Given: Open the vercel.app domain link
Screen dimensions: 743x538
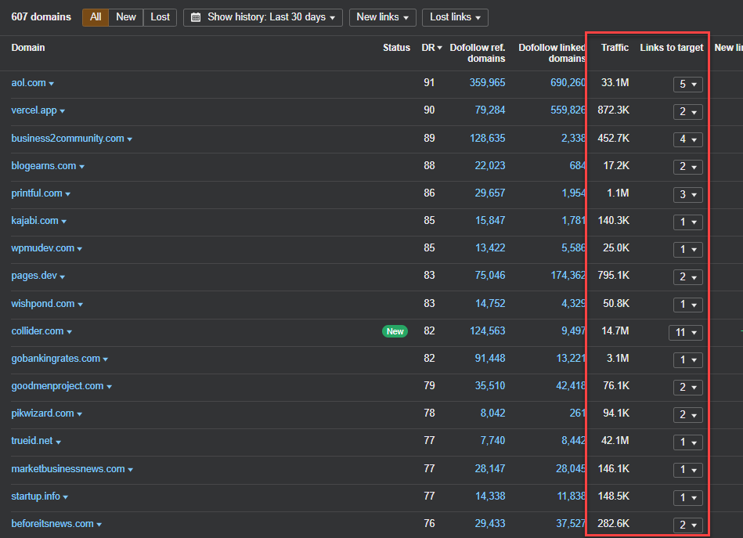Looking at the screenshot, I should (x=34, y=110).
